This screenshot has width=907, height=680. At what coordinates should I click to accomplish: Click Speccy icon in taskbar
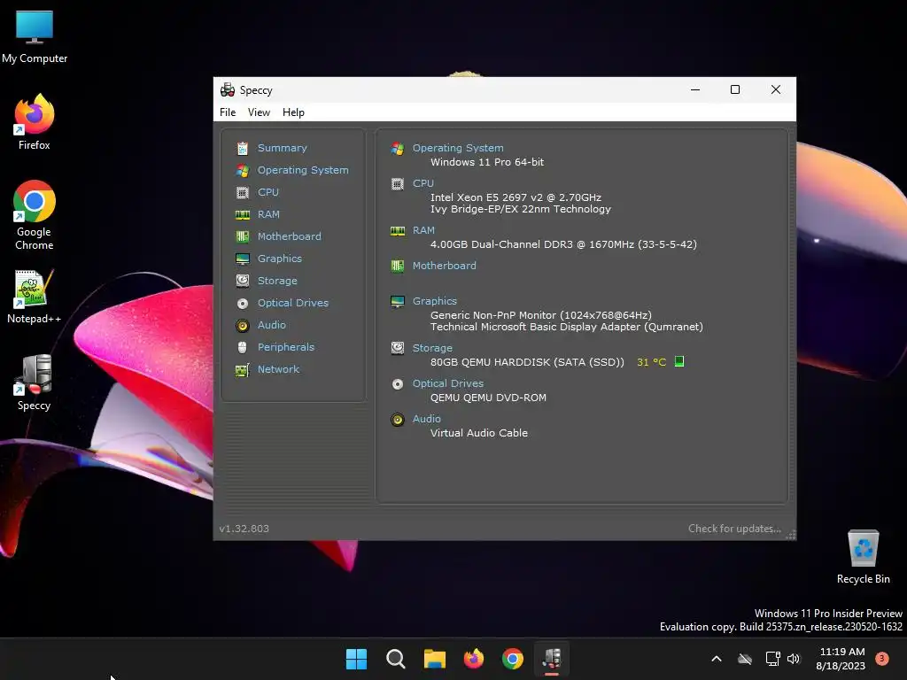click(x=552, y=659)
